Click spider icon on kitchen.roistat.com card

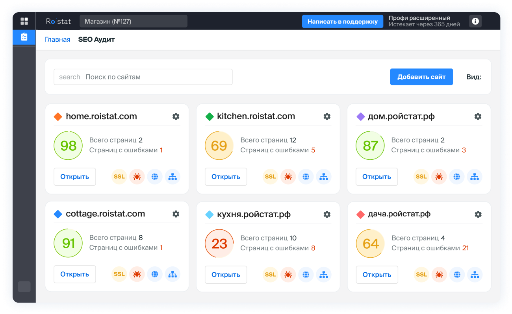pyautogui.click(x=288, y=177)
